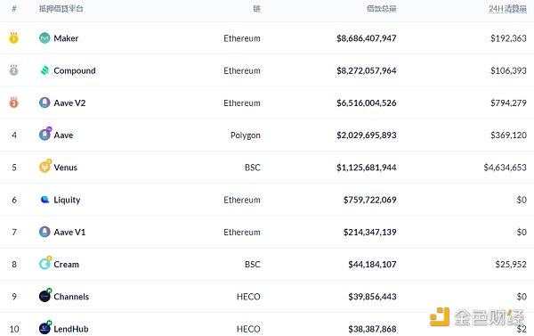The width and height of the screenshot is (534, 336).
Task: Click the silver second-place medal icon
Action: [x=13, y=70]
